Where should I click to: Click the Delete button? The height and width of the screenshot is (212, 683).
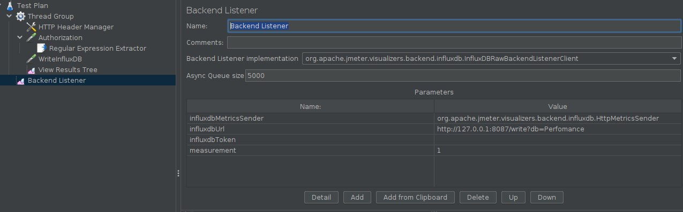(478, 197)
